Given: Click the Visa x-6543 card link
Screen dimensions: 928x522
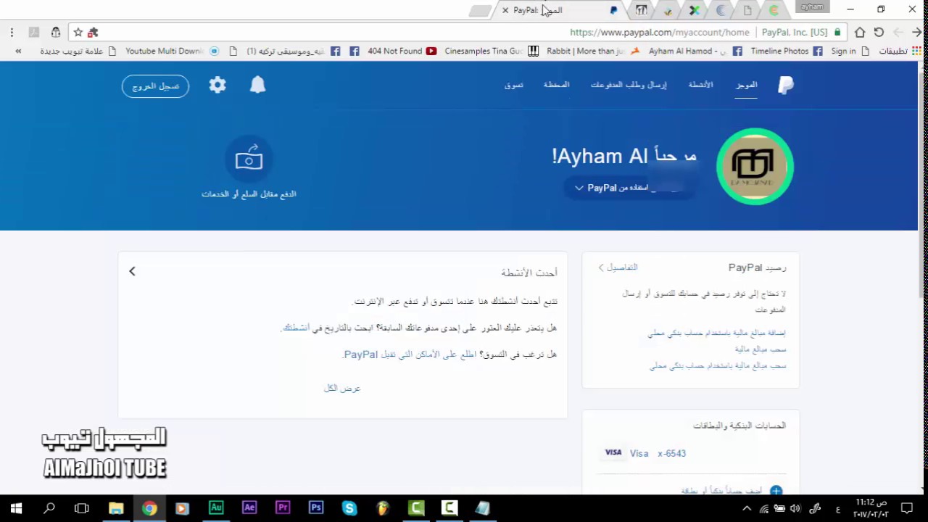Looking at the screenshot, I should [658, 453].
